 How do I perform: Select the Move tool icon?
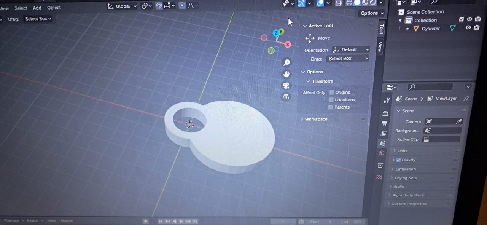[x=310, y=38]
